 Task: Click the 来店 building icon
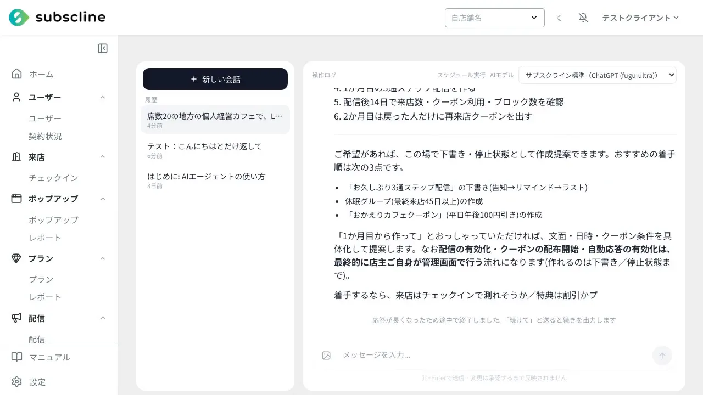16,157
